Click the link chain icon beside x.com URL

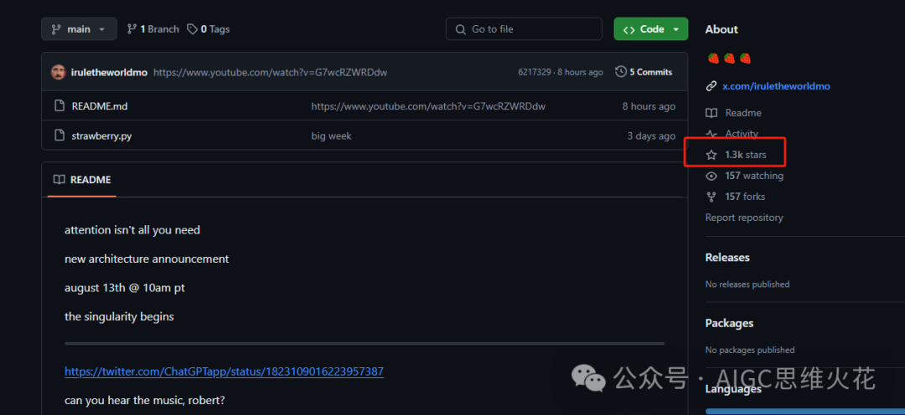pos(711,86)
